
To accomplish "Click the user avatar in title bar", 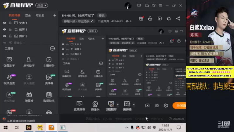I will point(128,6).
